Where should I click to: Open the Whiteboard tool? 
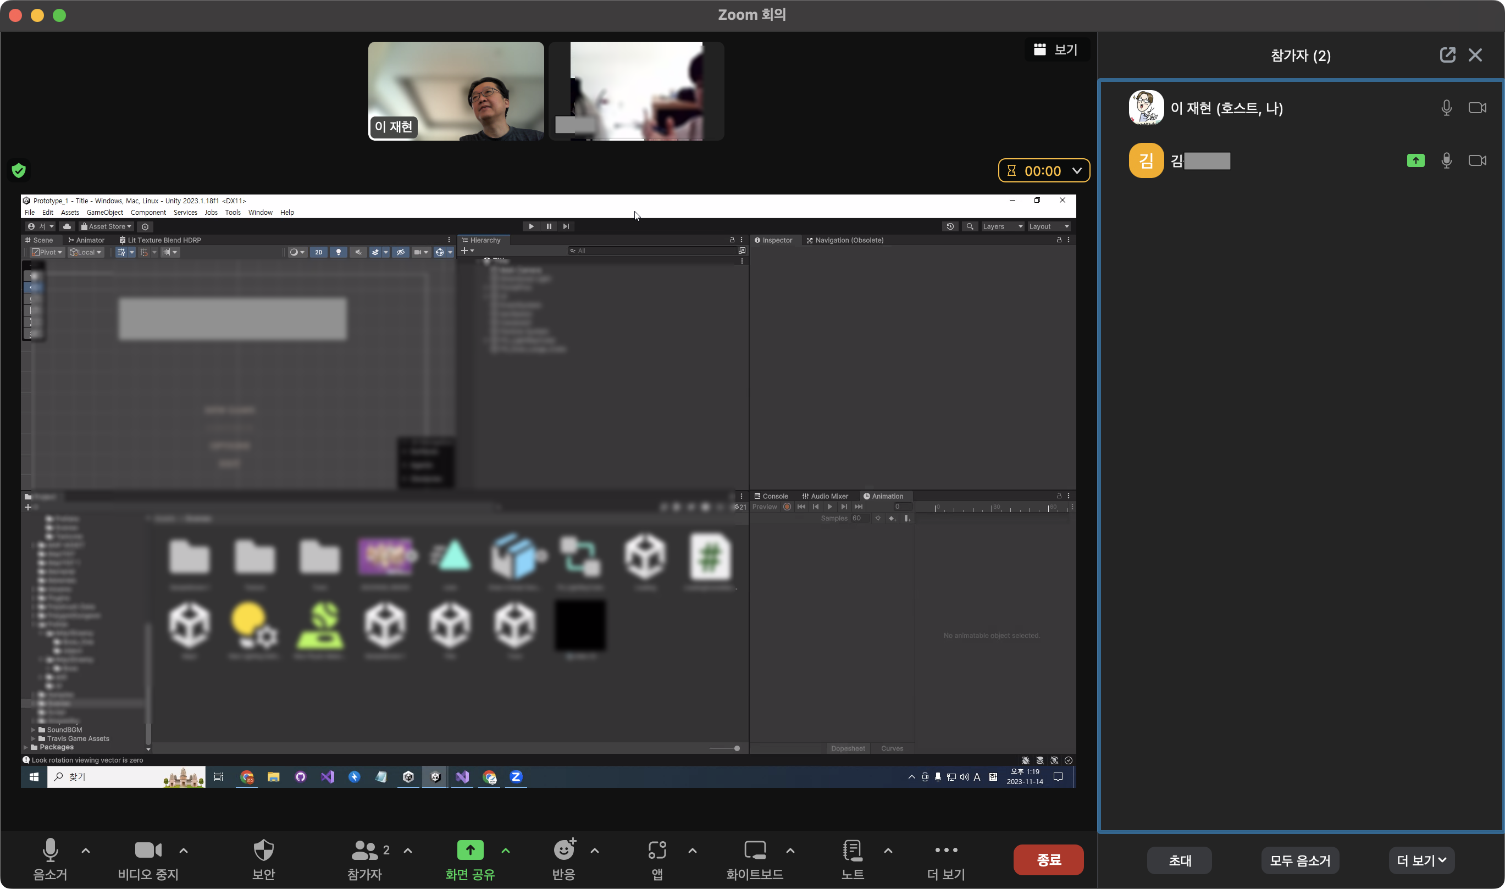point(754,851)
